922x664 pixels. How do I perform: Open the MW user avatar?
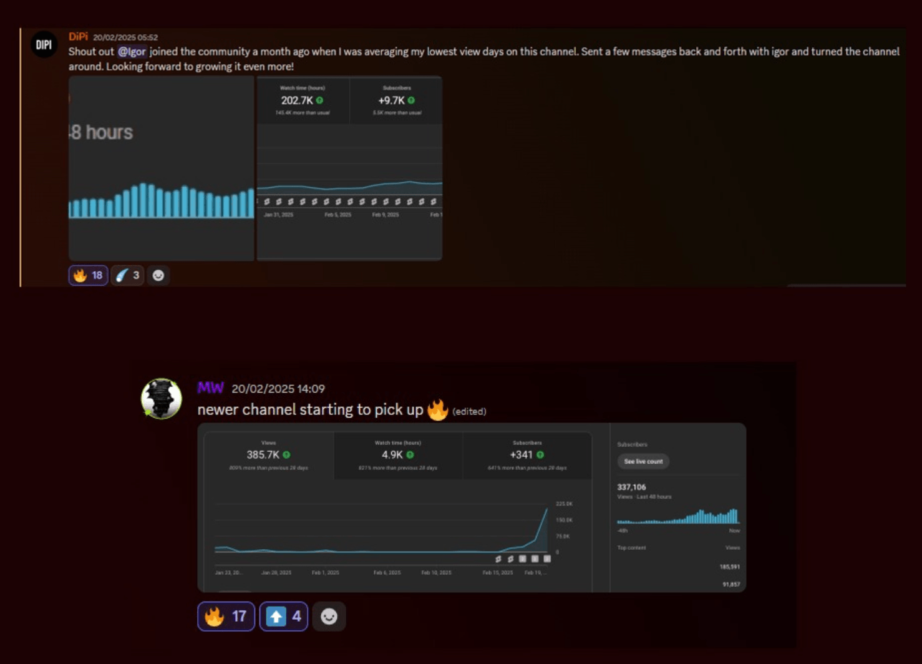[162, 398]
